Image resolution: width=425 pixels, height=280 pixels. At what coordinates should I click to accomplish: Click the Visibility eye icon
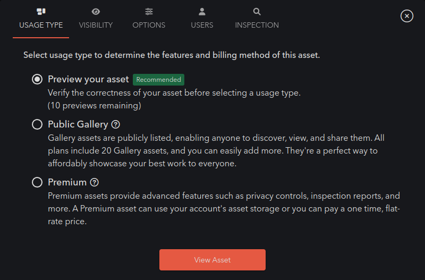[96, 11]
